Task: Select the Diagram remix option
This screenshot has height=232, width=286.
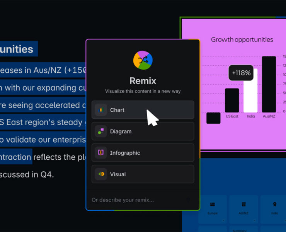Action: pos(143,131)
